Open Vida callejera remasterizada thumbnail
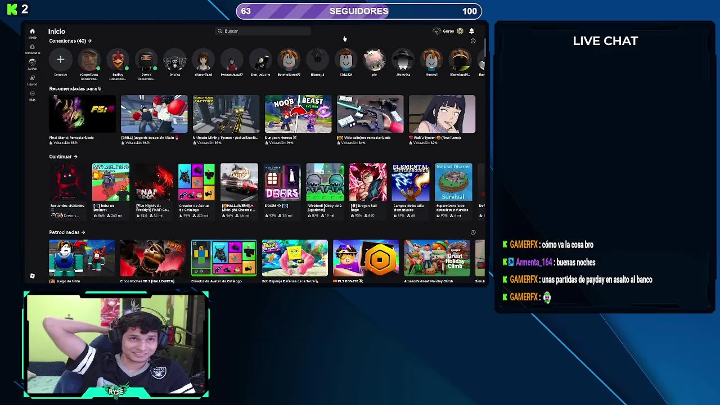 370,114
